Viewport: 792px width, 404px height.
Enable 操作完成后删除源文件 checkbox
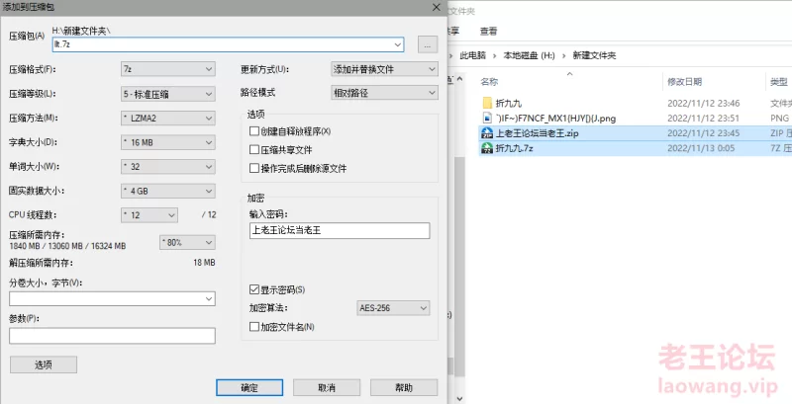click(x=254, y=168)
